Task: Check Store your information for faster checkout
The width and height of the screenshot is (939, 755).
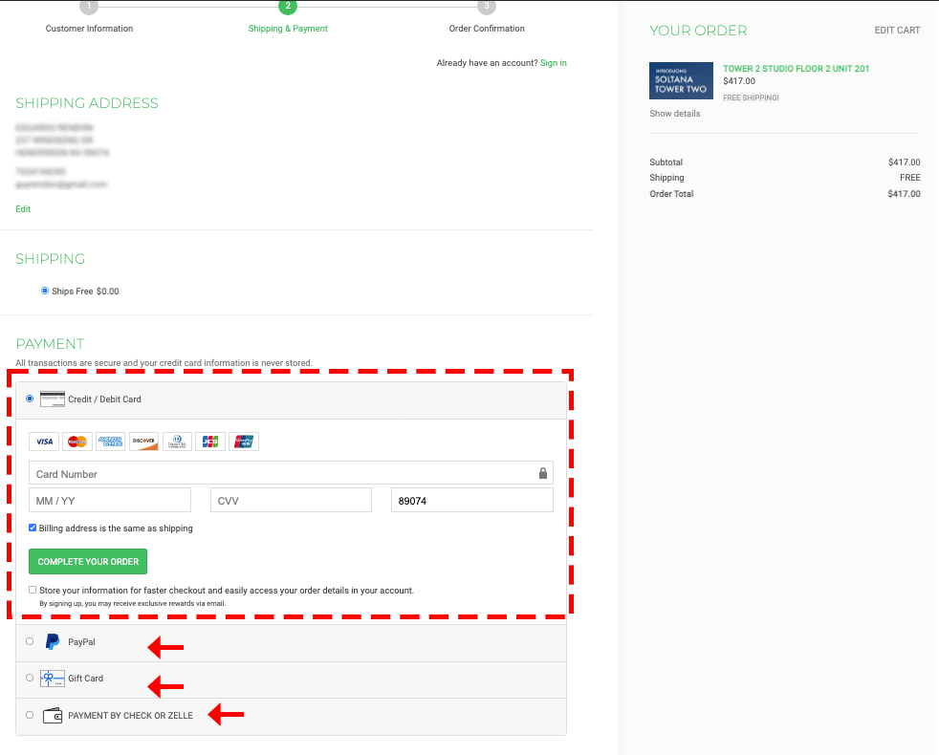Action: coord(33,590)
